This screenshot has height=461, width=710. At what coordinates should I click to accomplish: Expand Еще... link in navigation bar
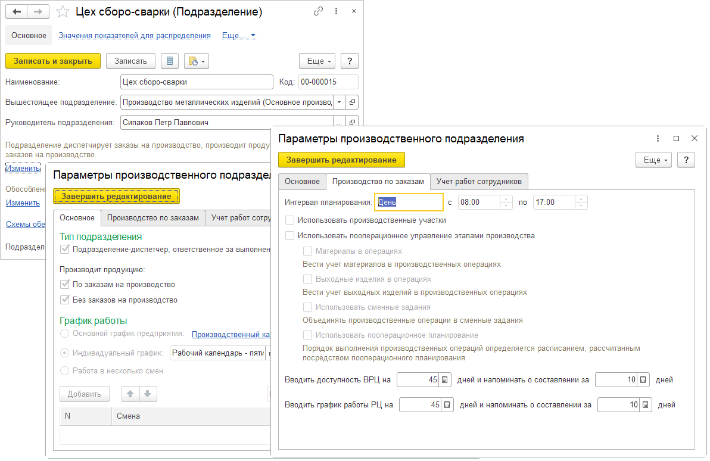pyautogui.click(x=239, y=35)
